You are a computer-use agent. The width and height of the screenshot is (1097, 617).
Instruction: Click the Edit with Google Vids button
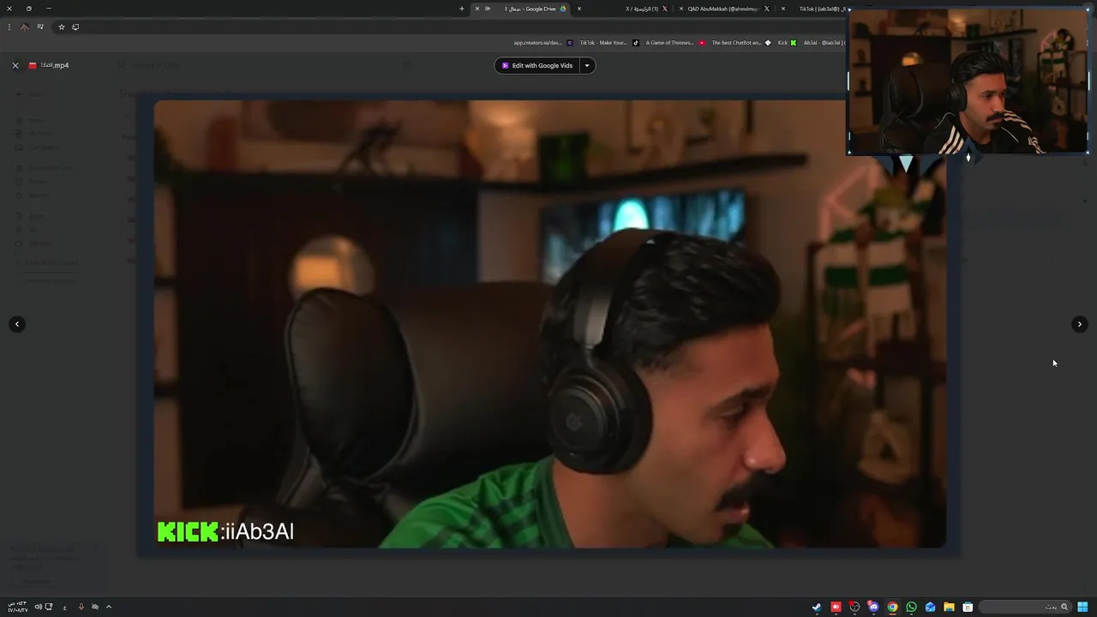tap(537, 65)
